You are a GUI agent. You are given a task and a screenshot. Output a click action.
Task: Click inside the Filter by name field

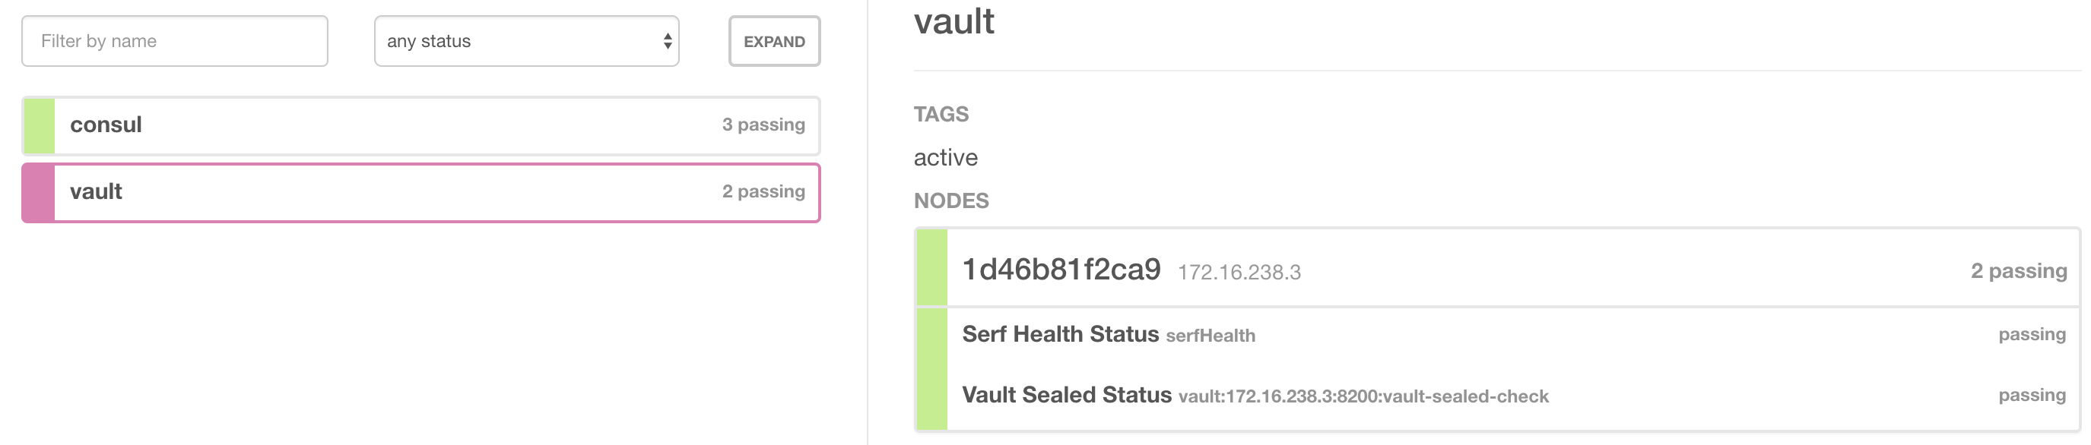[x=173, y=40]
